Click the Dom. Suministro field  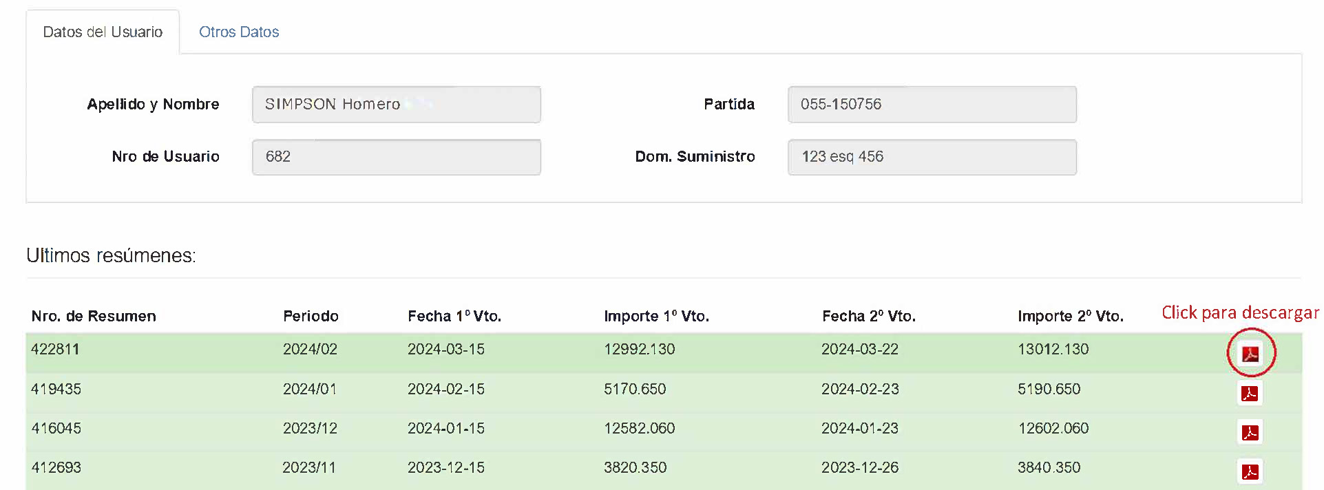click(932, 157)
